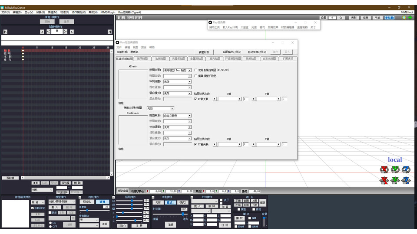Click the blue Z-axis move icon under local
This screenshot has height=234, width=417.
pyautogui.click(x=406, y=180)
